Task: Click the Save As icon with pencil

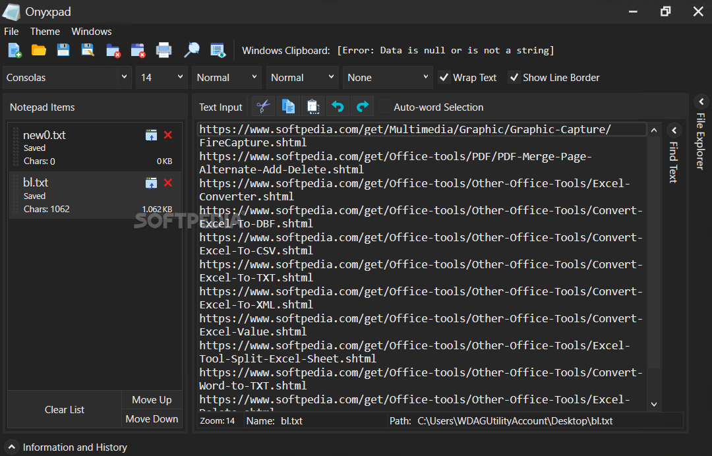Action: pos(88,50)
